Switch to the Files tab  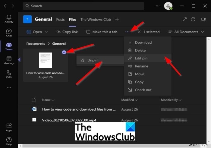(x=73, y=20)
